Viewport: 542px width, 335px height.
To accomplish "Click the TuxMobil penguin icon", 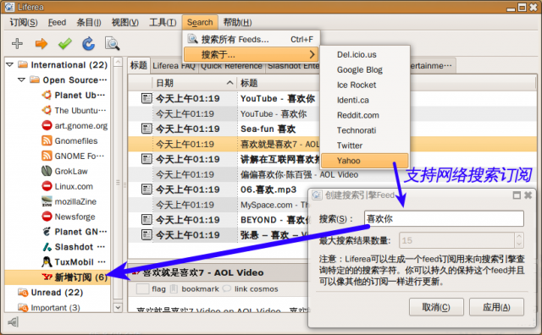I will [x=47, y=262].
